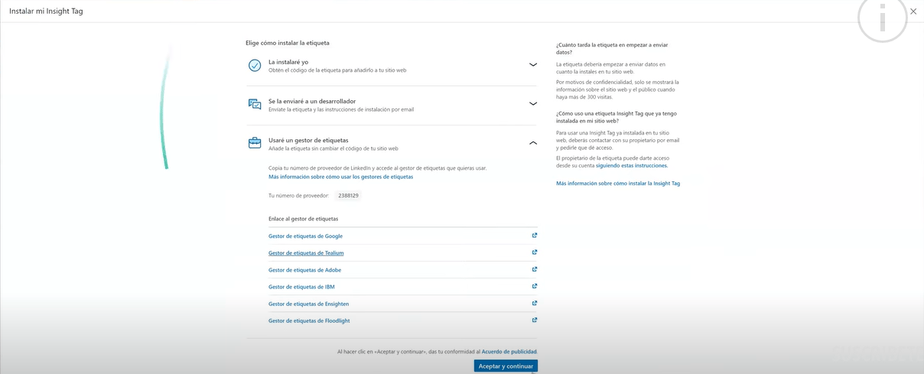This screenshot has width=924, height=374.
Task: Click the briefcase icon for Usaré un gestor
Action: (255, 143)
